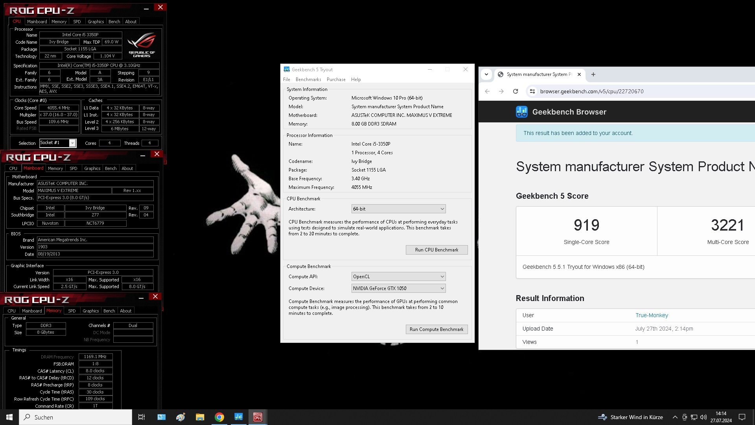This screenshot has height=425, width=755.
Task: Go back in the Chrome browser
Action: tap(487, 91)
